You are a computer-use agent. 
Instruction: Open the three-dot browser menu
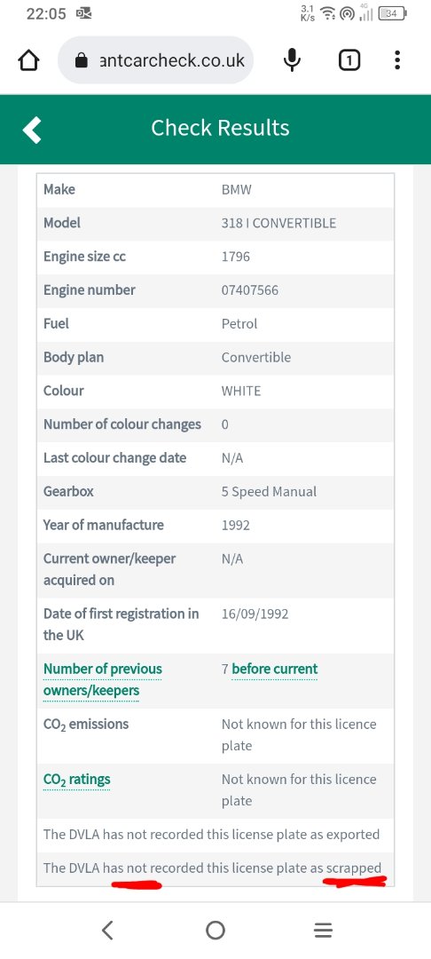(397, 60)
